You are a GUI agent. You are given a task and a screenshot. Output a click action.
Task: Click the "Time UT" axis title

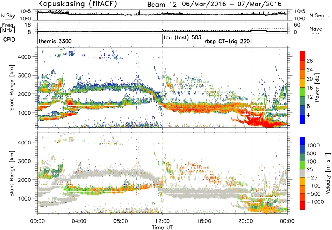(x=162, y=228)
